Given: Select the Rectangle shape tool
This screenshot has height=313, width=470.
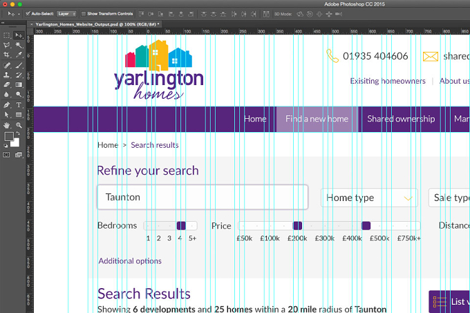Looking at the screenshot, I should pos(19,115).
